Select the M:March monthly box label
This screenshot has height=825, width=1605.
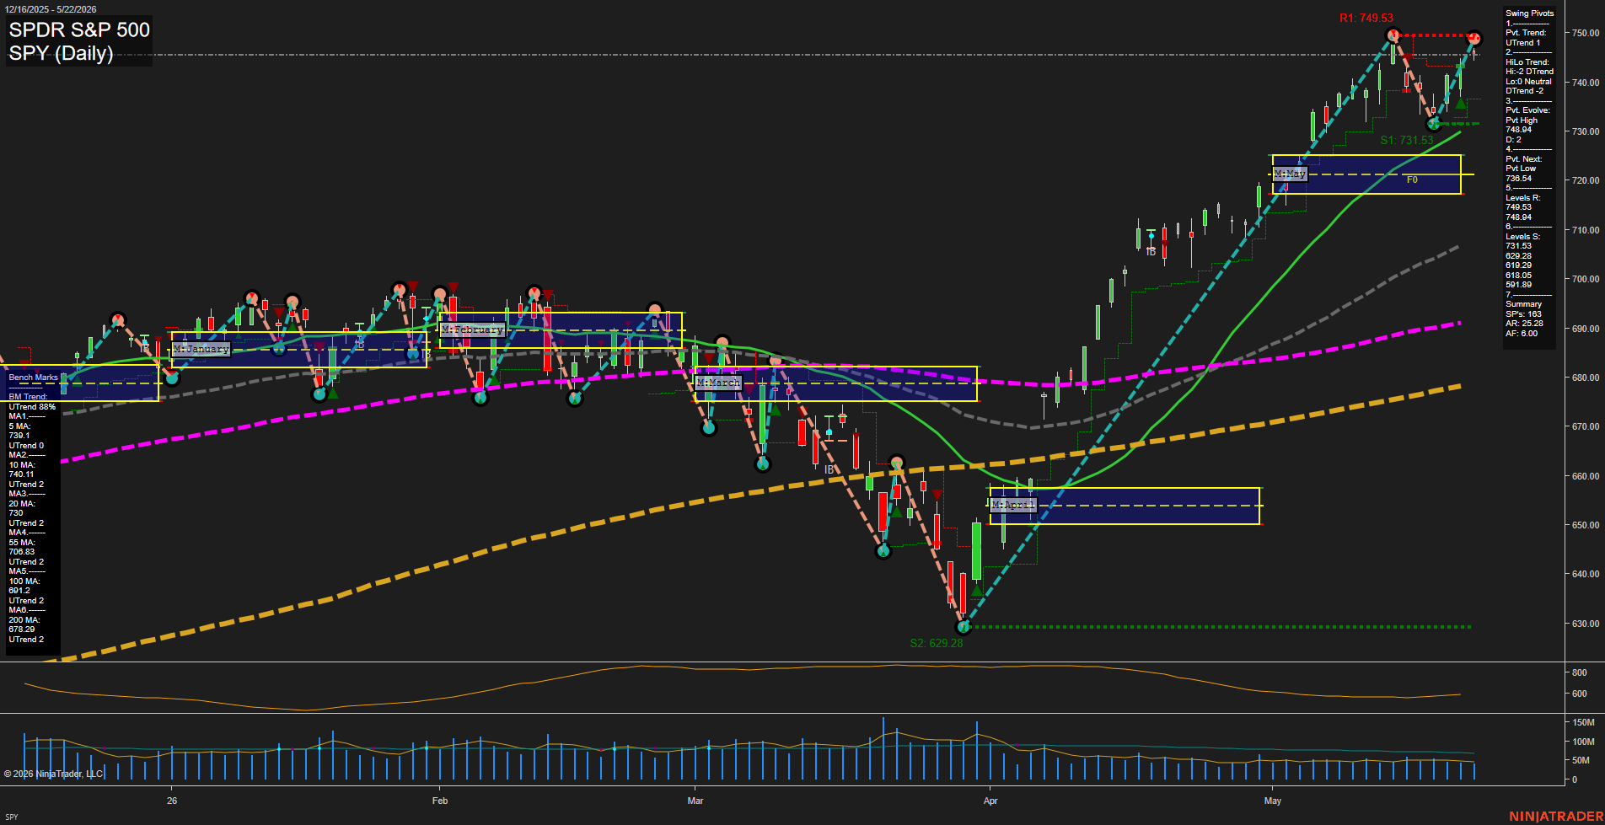[718, 383]
